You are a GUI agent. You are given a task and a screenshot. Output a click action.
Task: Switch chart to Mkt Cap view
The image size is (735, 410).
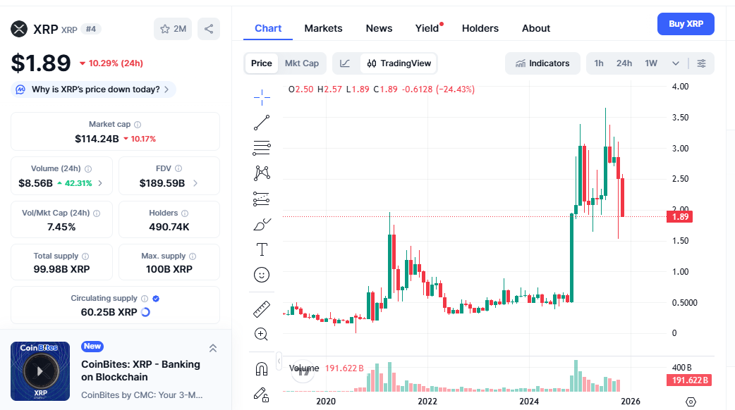301,63
